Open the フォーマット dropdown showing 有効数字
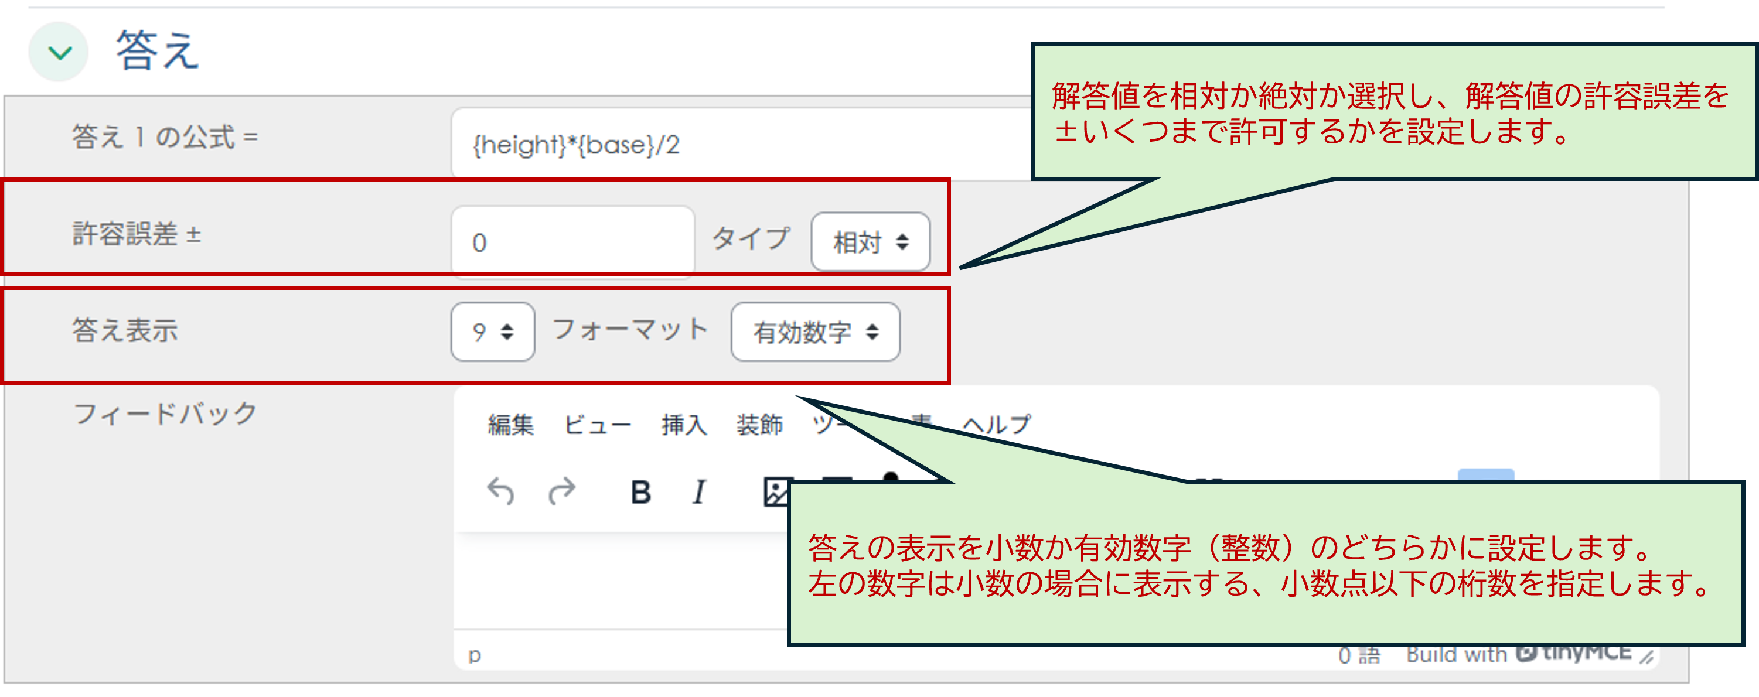The image size is (1759, 697). (x=816, y=333)
